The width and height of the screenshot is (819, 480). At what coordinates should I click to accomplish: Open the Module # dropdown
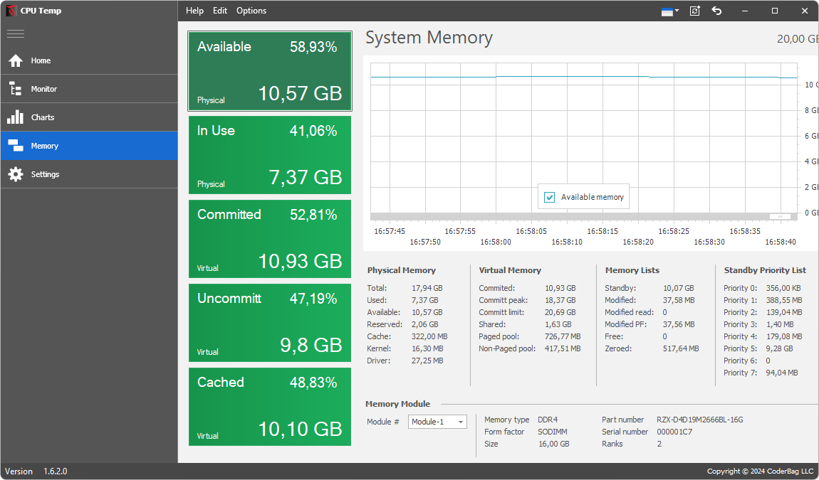[437, 422]
